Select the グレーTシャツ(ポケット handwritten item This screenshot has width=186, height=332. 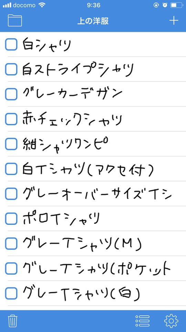pos(96,268)
